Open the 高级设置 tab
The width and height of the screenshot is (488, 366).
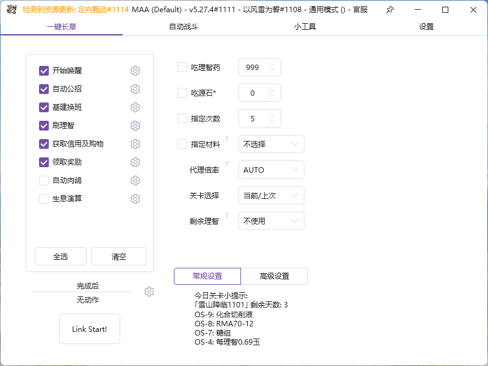(274, 276)
